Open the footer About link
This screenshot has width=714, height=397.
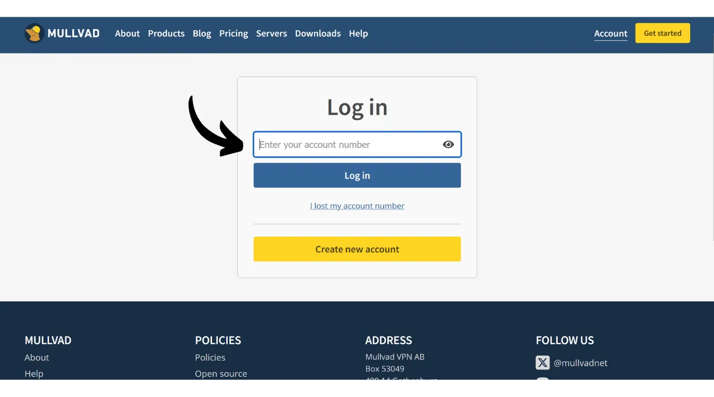(37, 357)
